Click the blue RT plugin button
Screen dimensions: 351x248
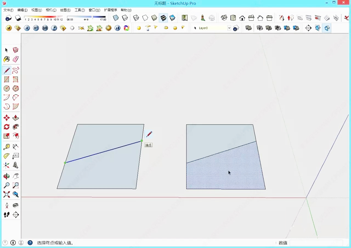[x=36, y=28]
